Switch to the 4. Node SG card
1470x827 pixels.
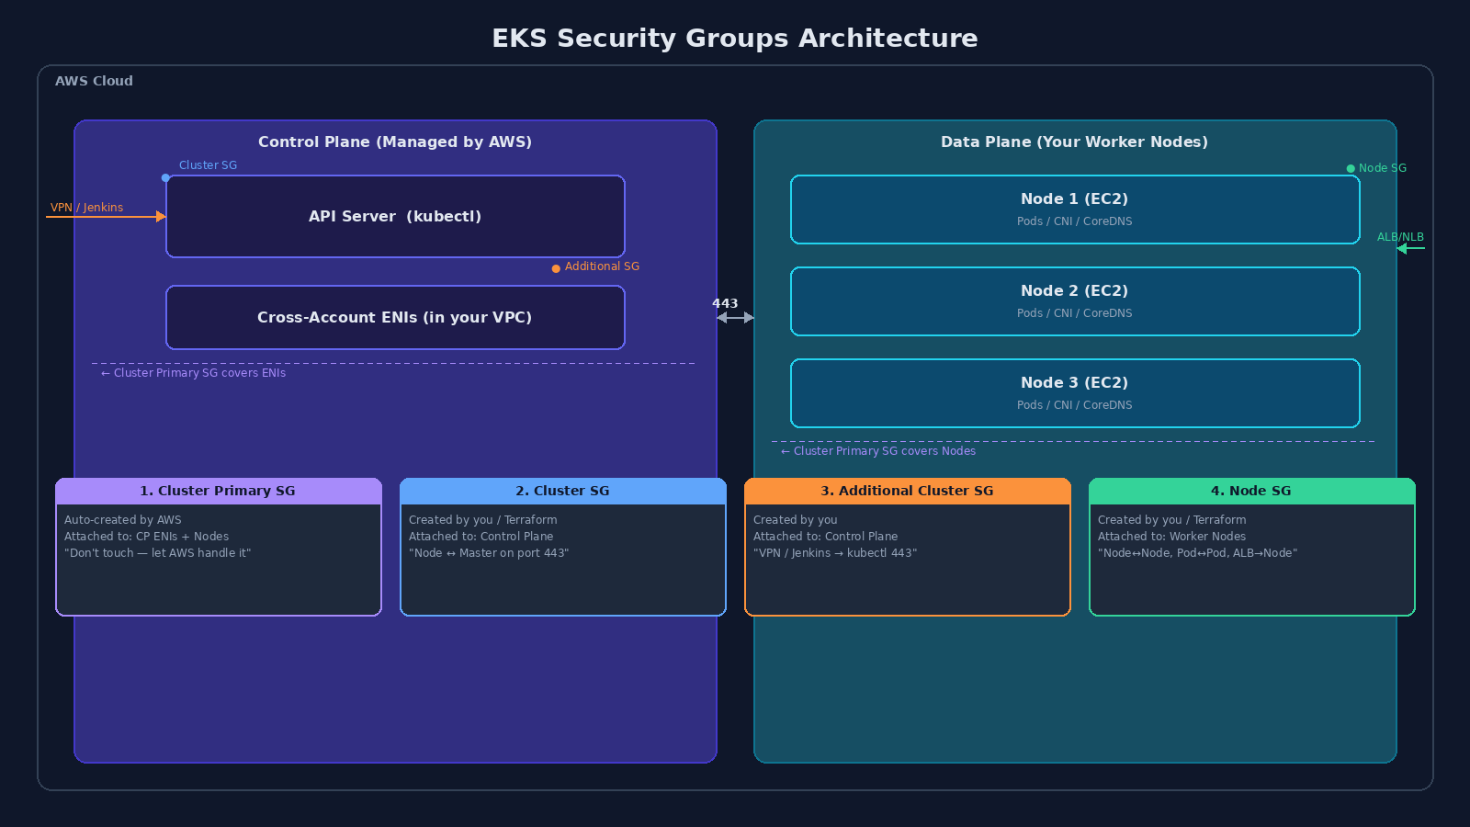(1251, 547)
